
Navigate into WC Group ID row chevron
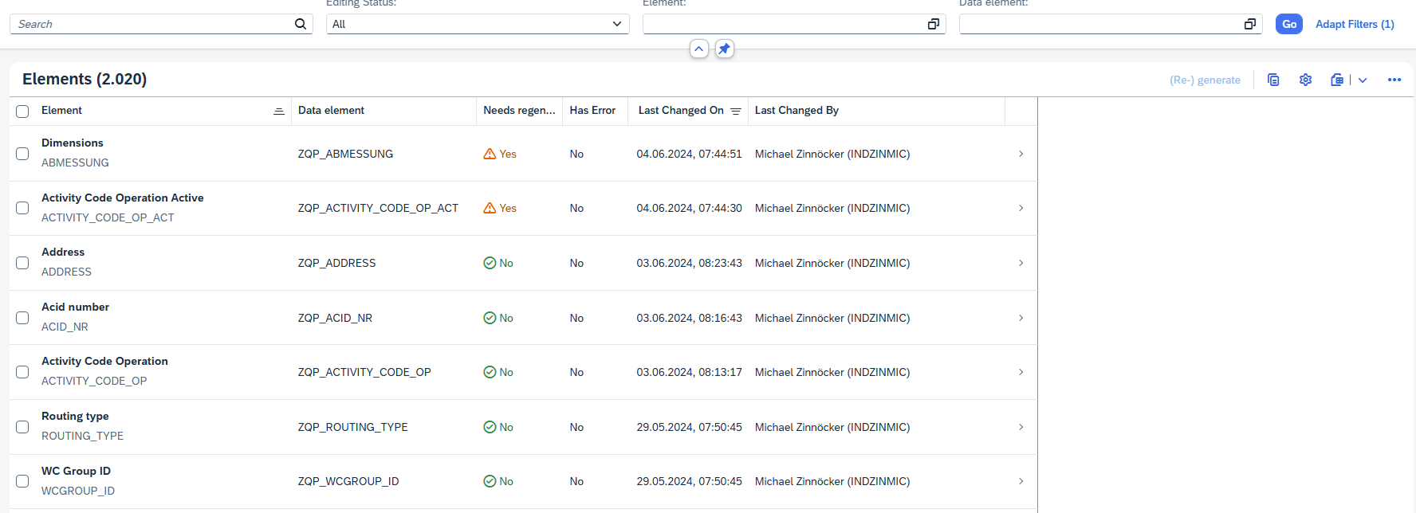coord(1021,481)
